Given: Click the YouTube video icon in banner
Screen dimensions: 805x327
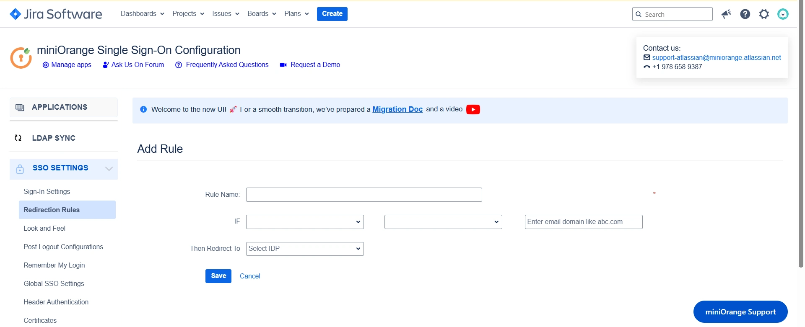Looking at the screenshot, I should [473, 110].
